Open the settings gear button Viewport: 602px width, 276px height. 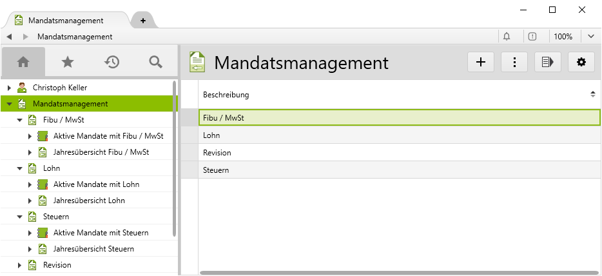coord(581,62)
